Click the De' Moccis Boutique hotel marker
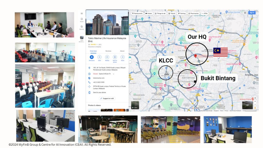 pos(162,42)
